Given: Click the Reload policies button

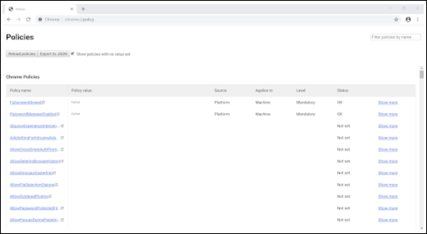Looking at the screenshot, I should point(22,54).
